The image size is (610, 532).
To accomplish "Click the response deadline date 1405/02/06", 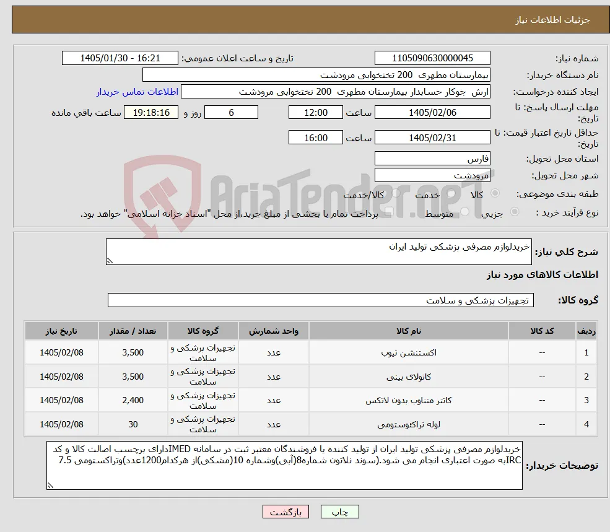I will (x=432, y=113).
